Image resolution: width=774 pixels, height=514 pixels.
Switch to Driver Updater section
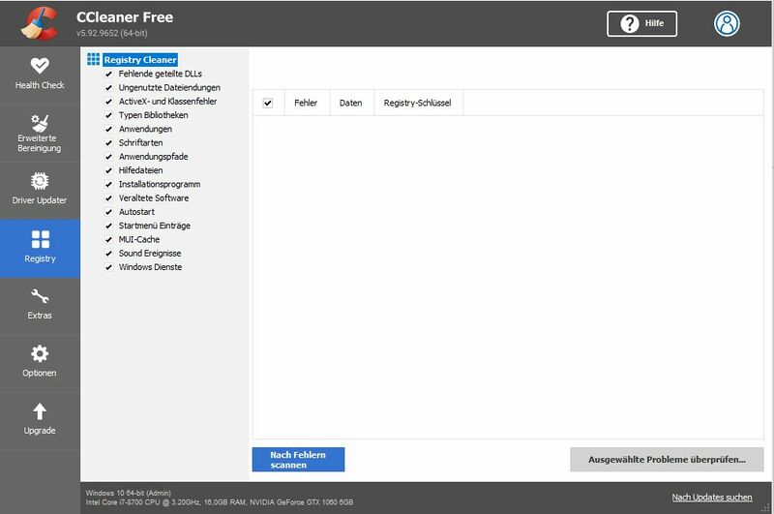[x=40, y=191]
